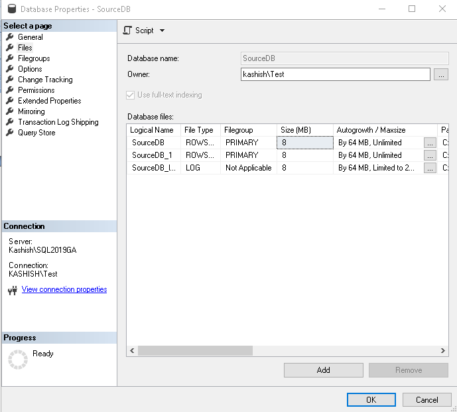Image resolution: width=457 pixels, height=412 pixels.
Task: Click the connection plug icon
Action: (x=13, y=290)
